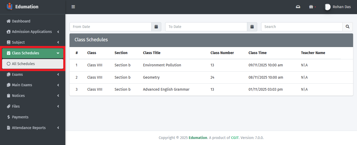Expand Admission Applications chevron
The width and height of the screenshot is (357, 145).
(58, 32)
